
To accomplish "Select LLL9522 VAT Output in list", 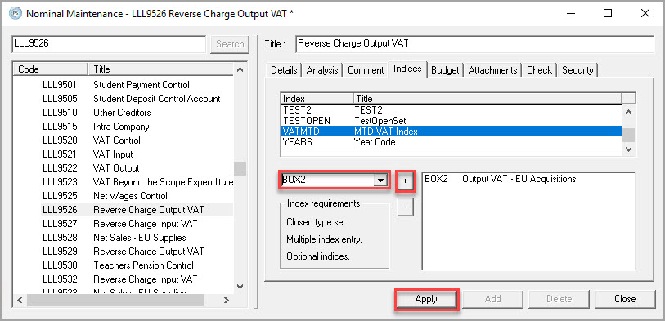I will [x=137, y=168].
